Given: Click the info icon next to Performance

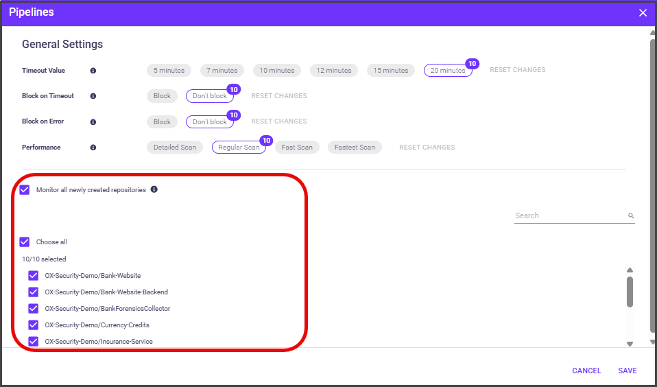Looking at the screenshot, I should point(93,148).
